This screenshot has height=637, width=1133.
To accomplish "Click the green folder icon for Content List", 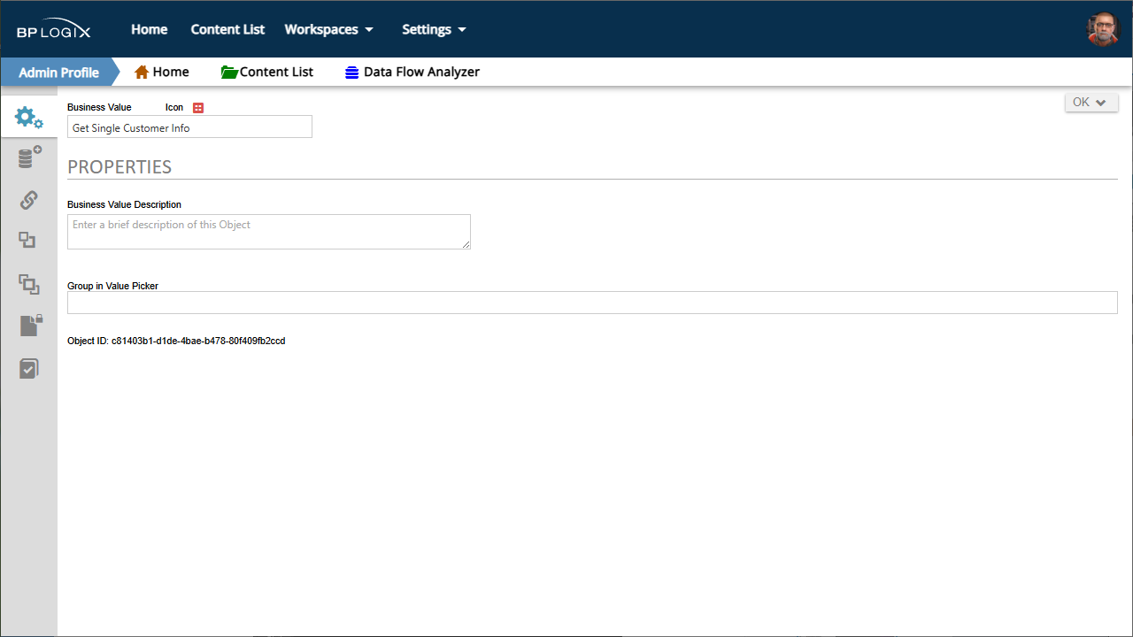I will tap(229, 72).
